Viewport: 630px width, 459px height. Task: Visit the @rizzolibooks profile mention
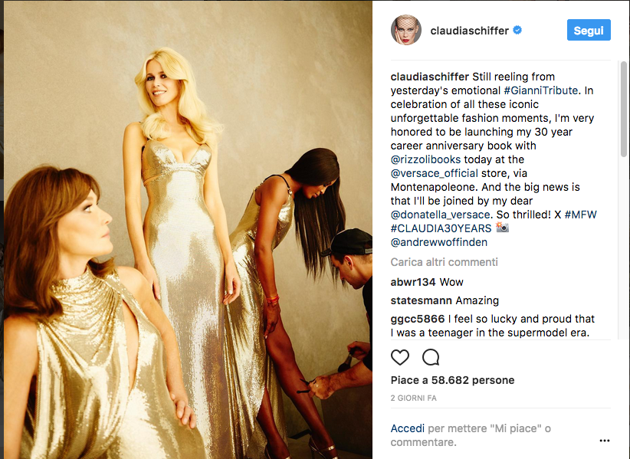coord(425,159)
